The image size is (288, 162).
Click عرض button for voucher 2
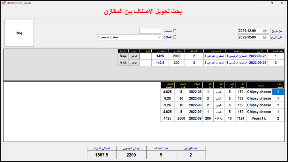(134, 63)
